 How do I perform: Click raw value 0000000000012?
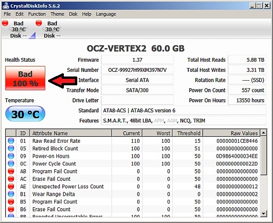click(x=237, y=186)
